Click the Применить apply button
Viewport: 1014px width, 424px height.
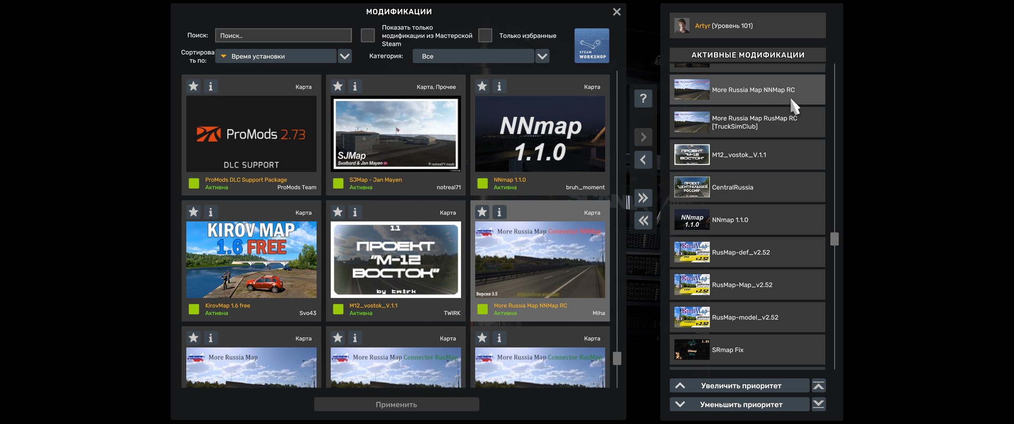397,404
